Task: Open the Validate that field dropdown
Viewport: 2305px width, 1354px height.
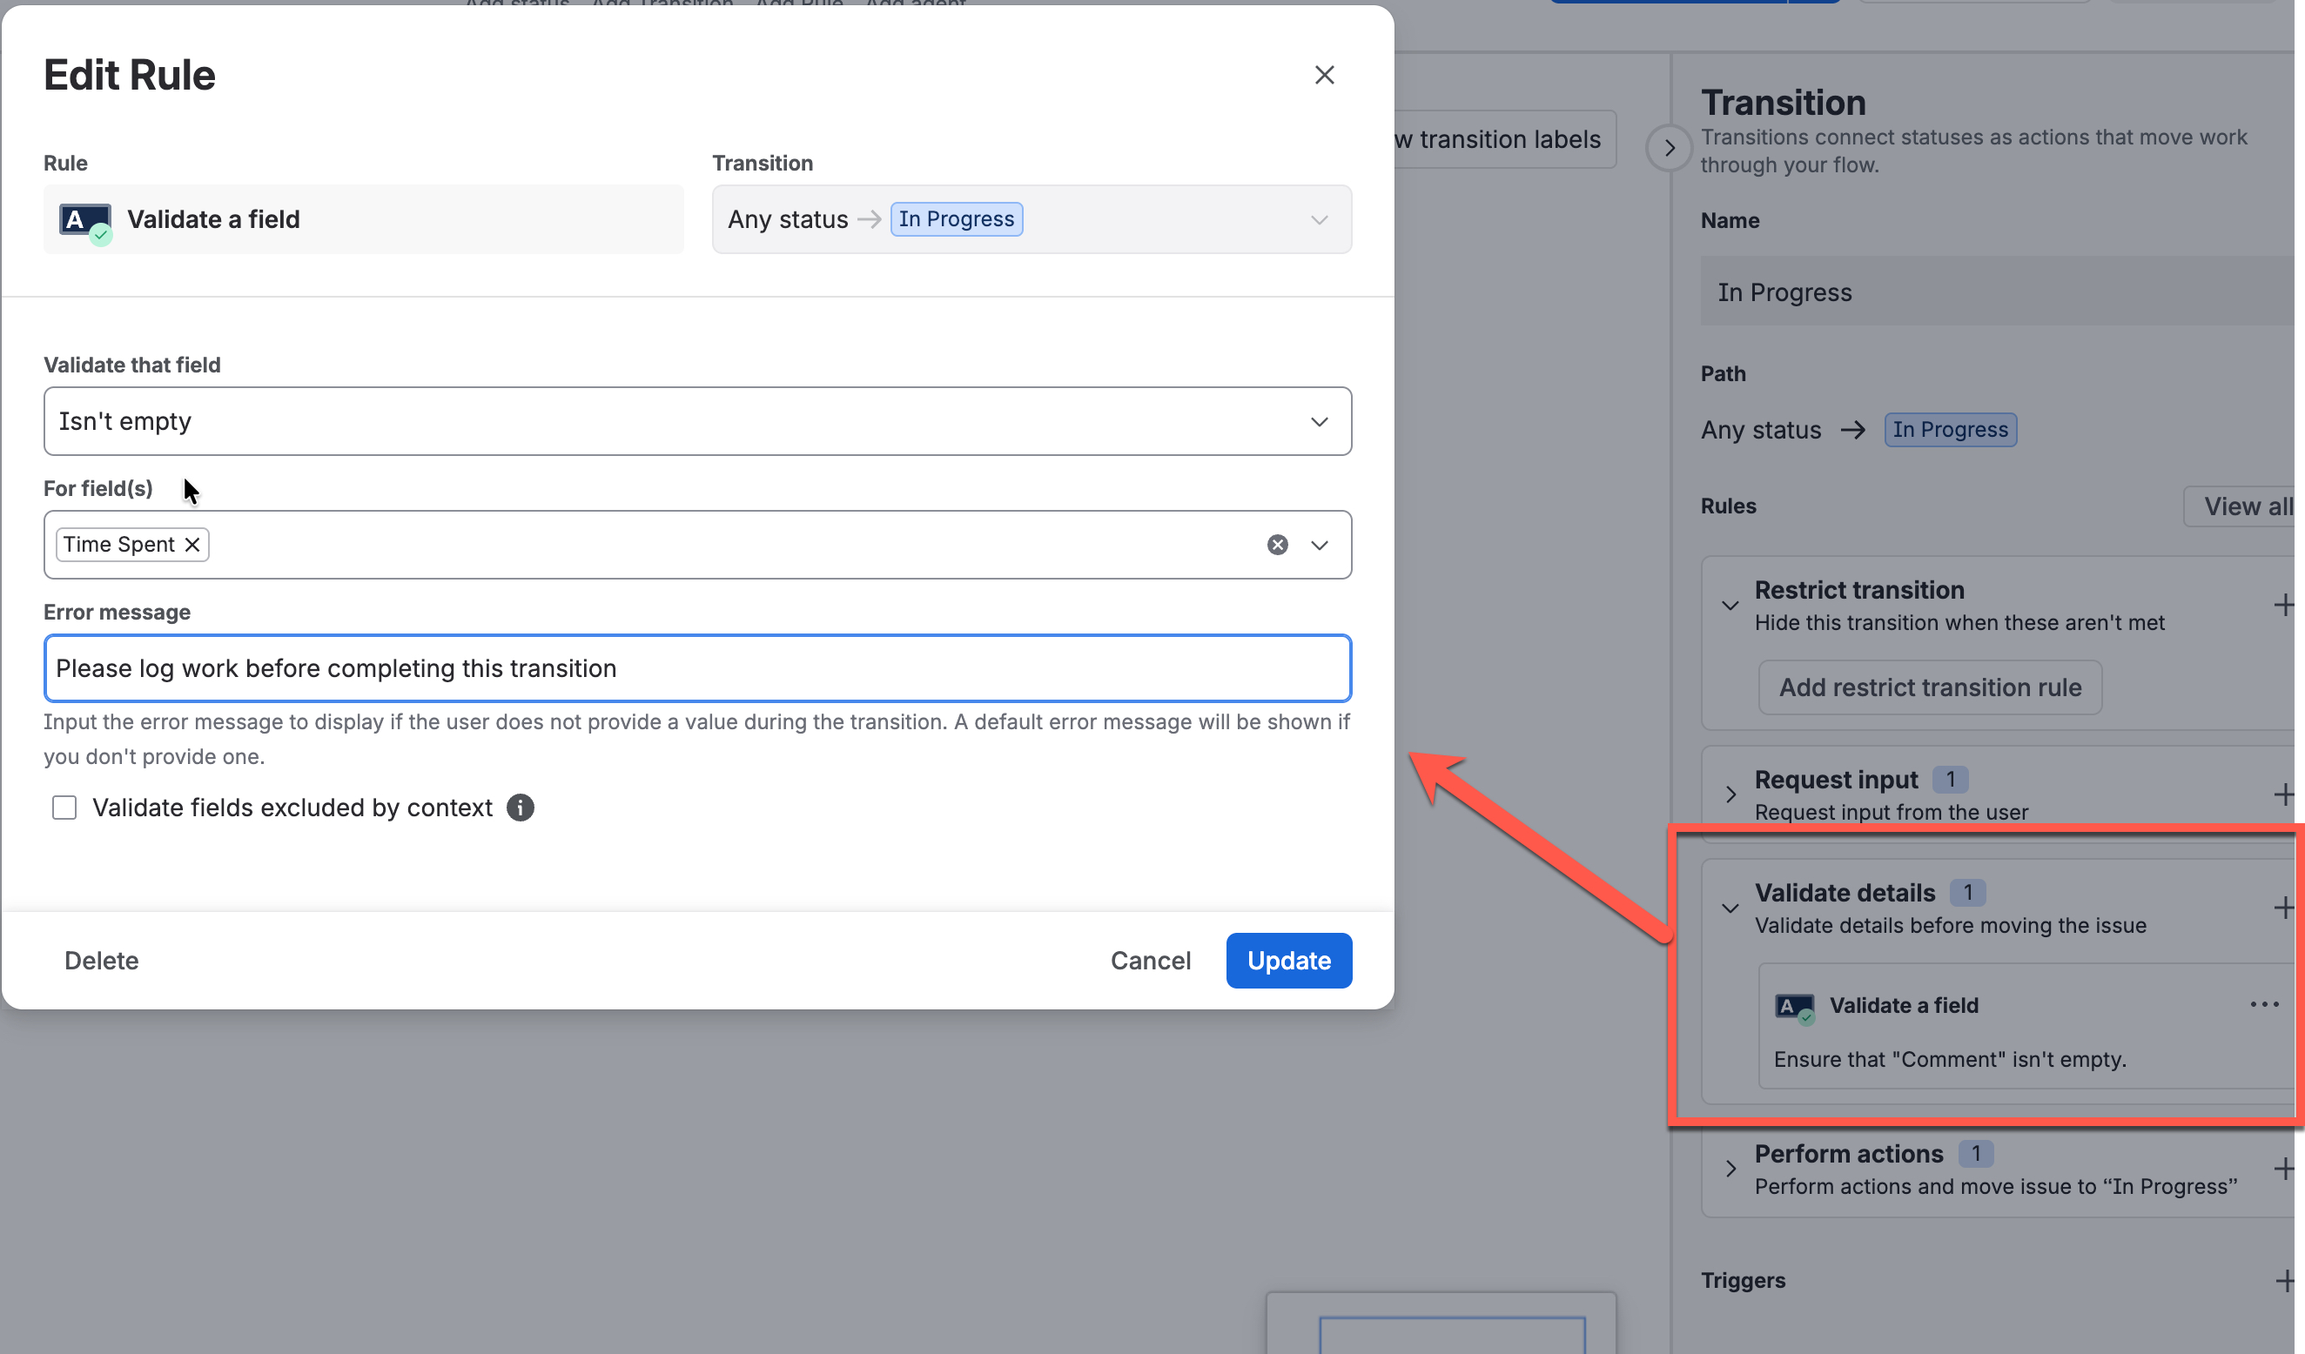Action: tap(697, 421)
